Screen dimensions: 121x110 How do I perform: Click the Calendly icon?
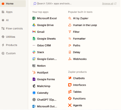(x=34, y=93)
